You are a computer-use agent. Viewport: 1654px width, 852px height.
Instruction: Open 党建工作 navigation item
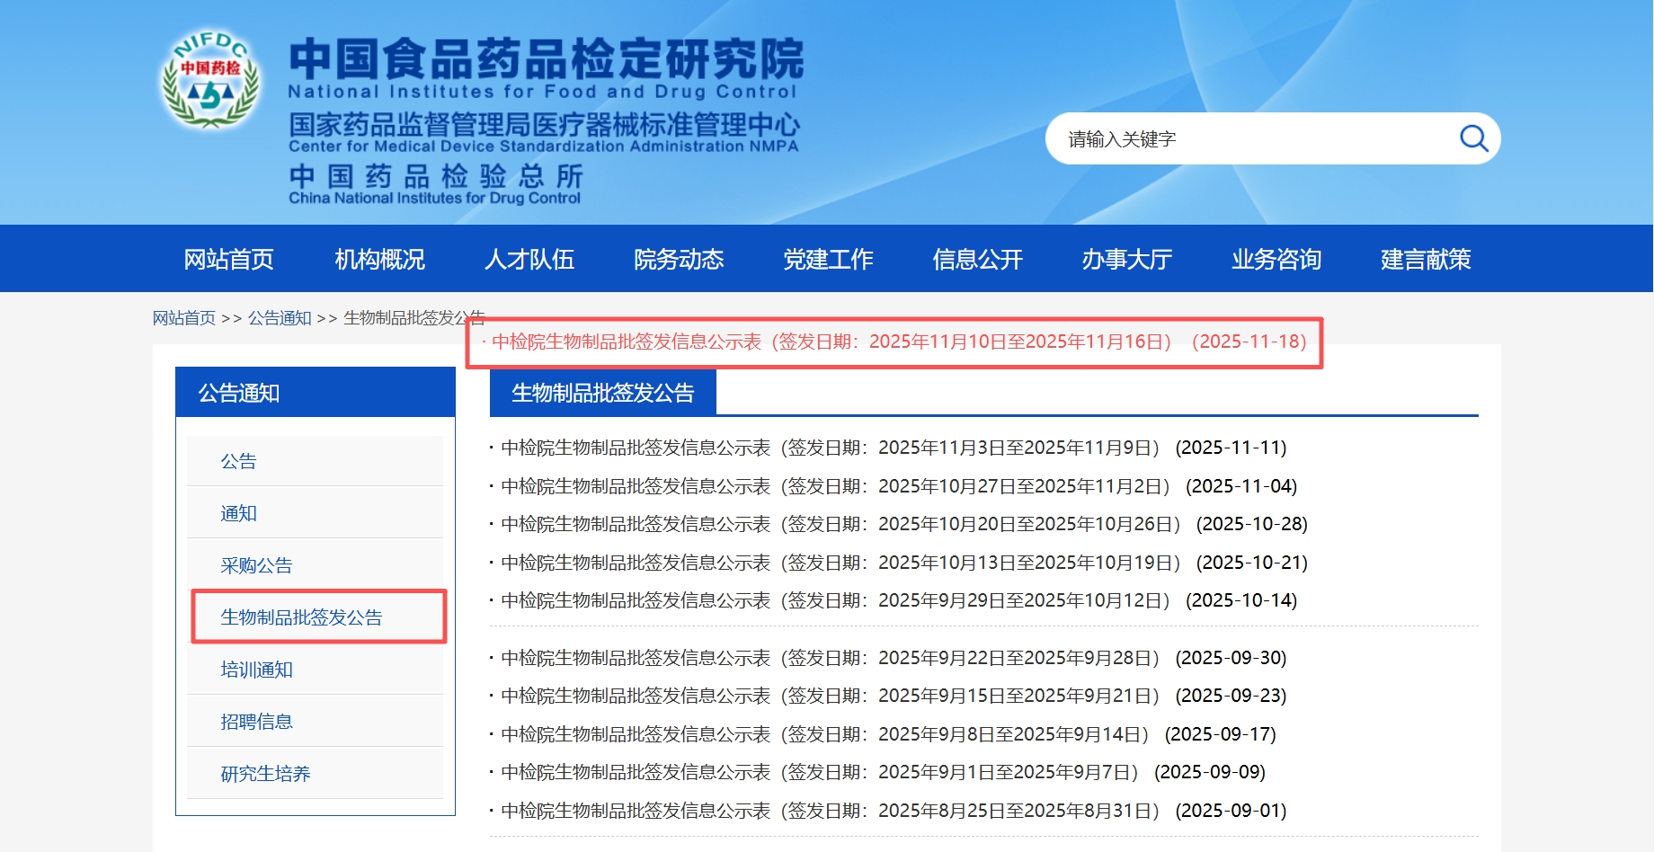[x=828, y=259]
